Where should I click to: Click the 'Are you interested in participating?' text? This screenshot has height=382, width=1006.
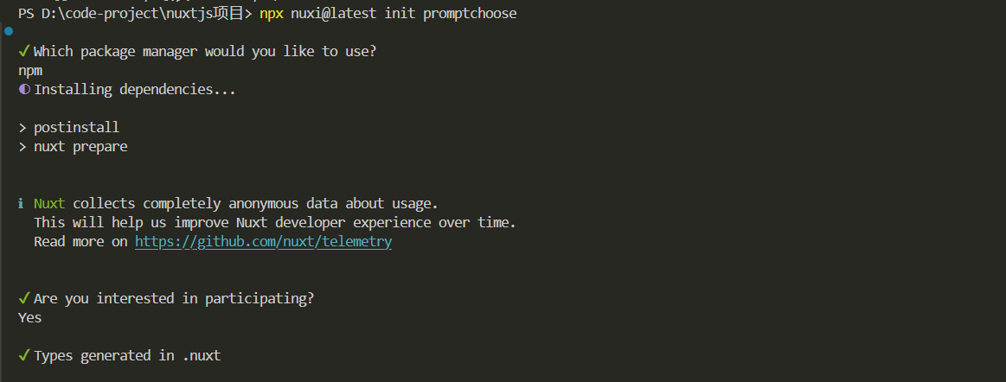174,298
